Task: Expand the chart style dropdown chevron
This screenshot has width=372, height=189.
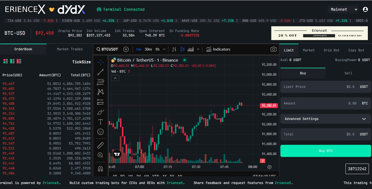Action: 198,49
